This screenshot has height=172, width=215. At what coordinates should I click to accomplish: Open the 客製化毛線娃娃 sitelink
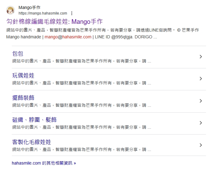tap(32, 142)
